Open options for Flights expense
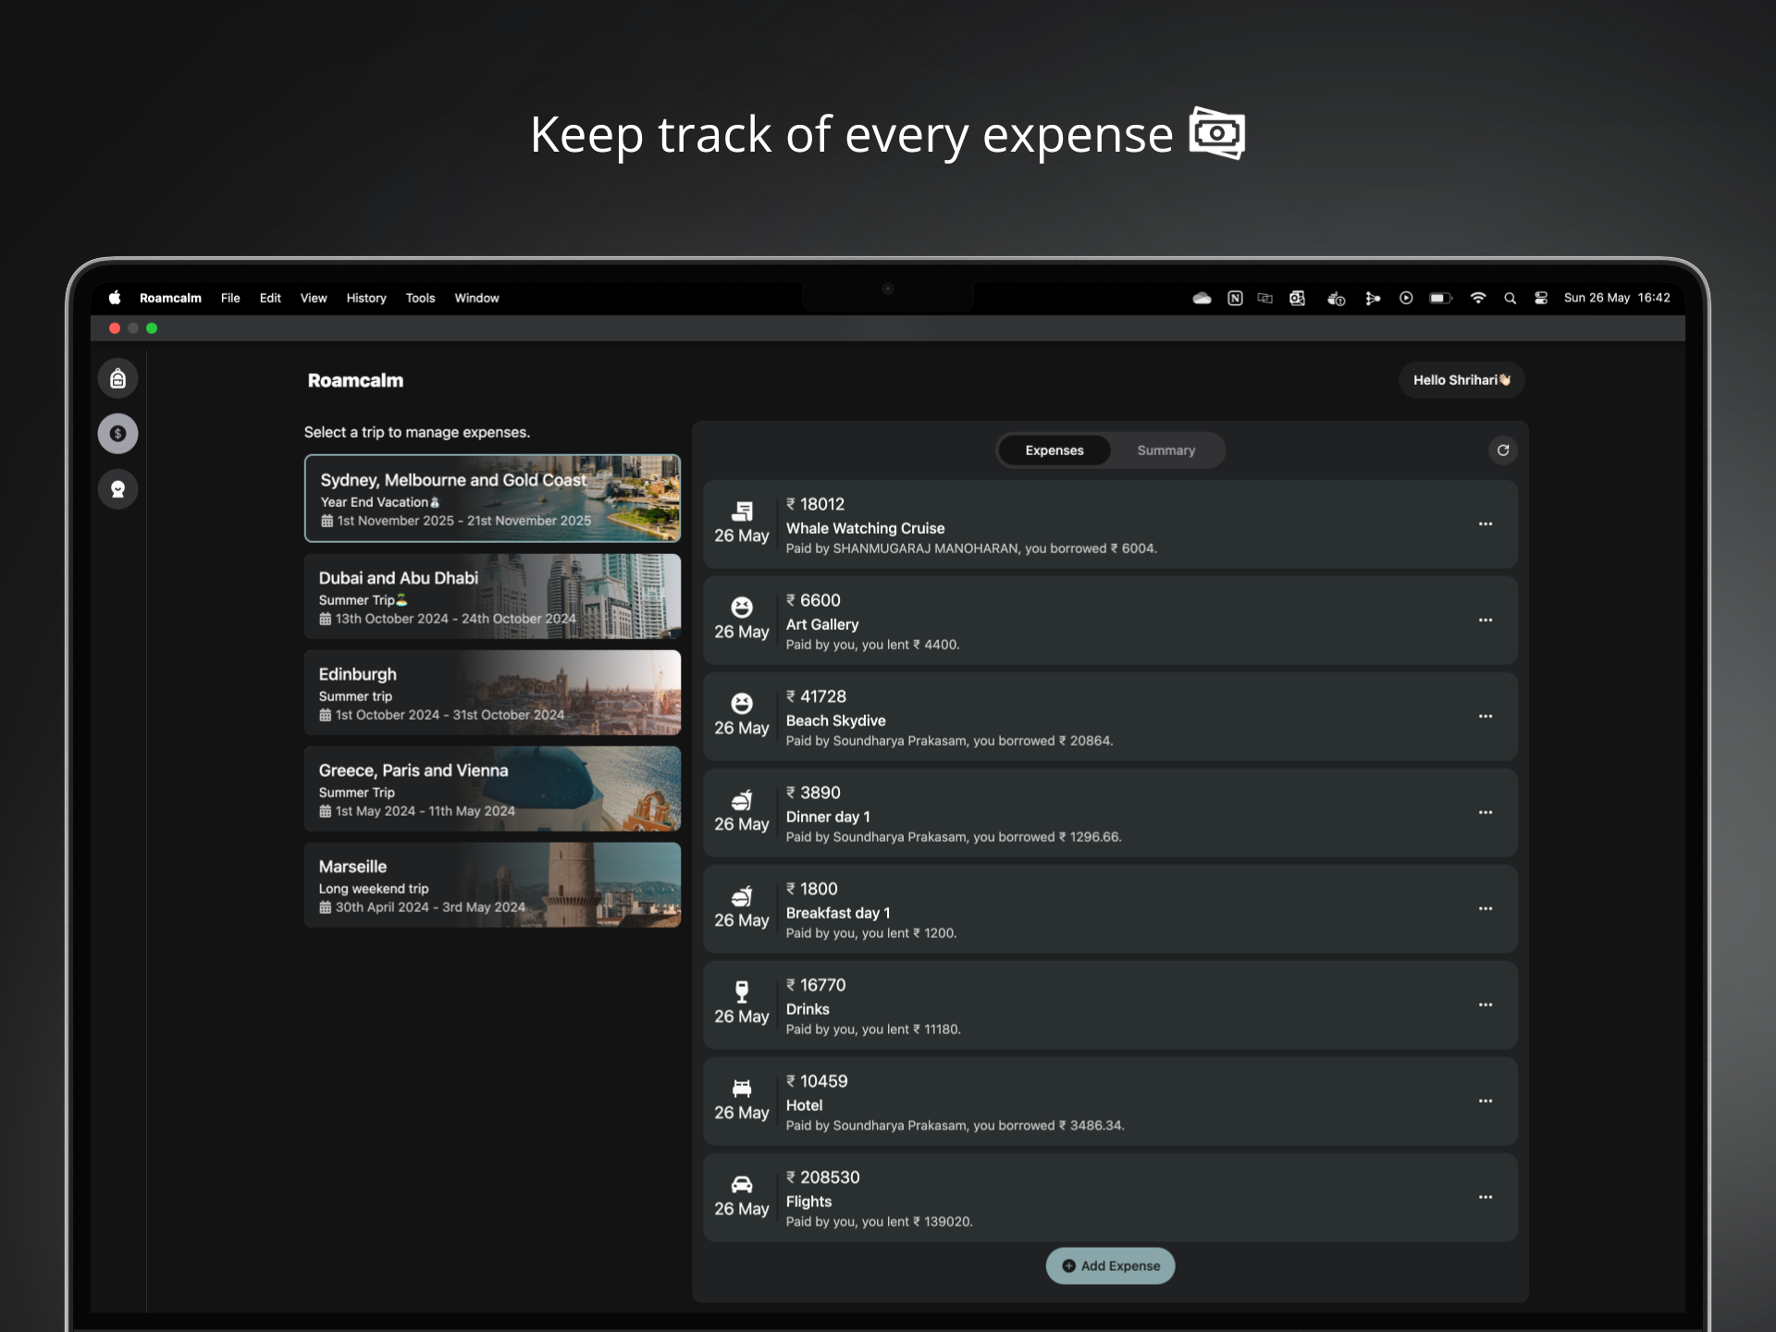Viewport: 1776px width, 1332px height. pyautogui.click(x=1486, y=1197)
